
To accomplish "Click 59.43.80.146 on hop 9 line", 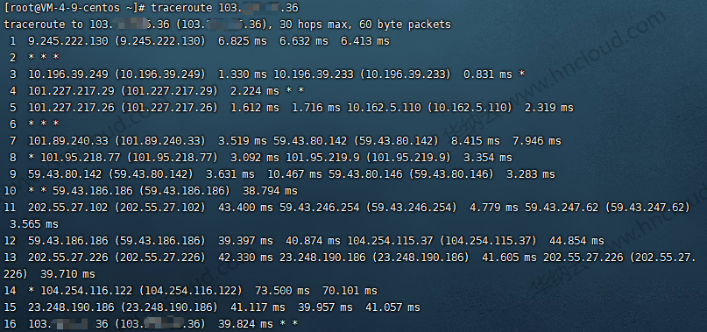I will (365, 174).
